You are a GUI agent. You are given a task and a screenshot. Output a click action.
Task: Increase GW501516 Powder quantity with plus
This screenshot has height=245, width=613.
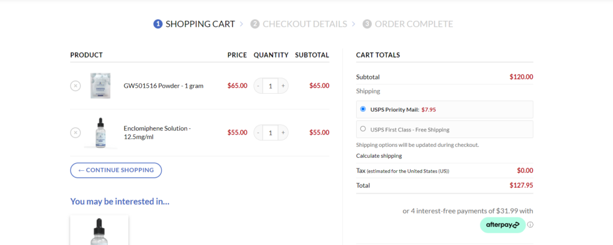tap(283, 86)
